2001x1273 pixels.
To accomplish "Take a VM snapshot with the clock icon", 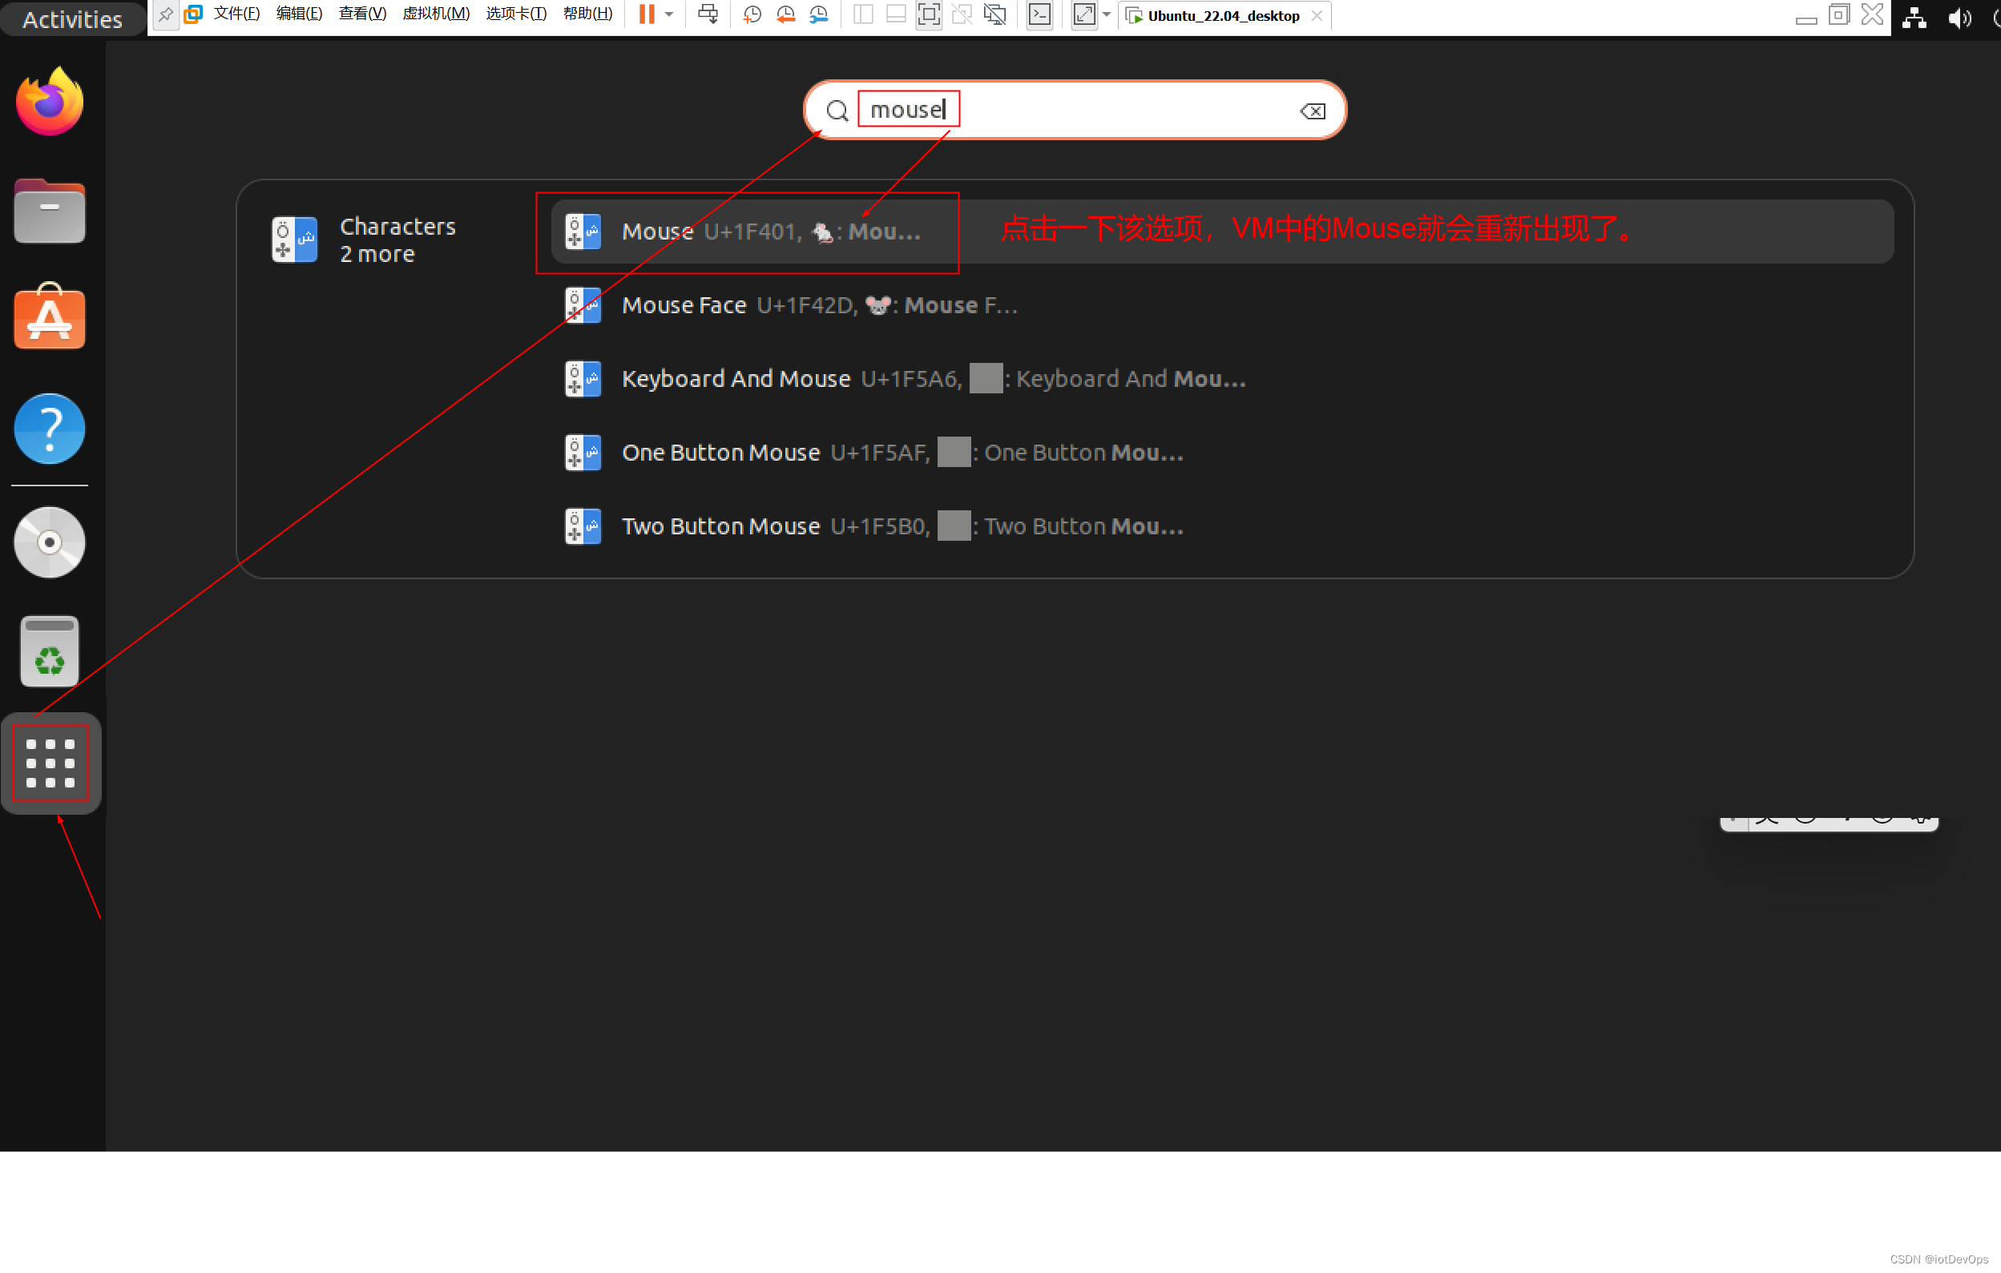I will [x=752, y=14].
